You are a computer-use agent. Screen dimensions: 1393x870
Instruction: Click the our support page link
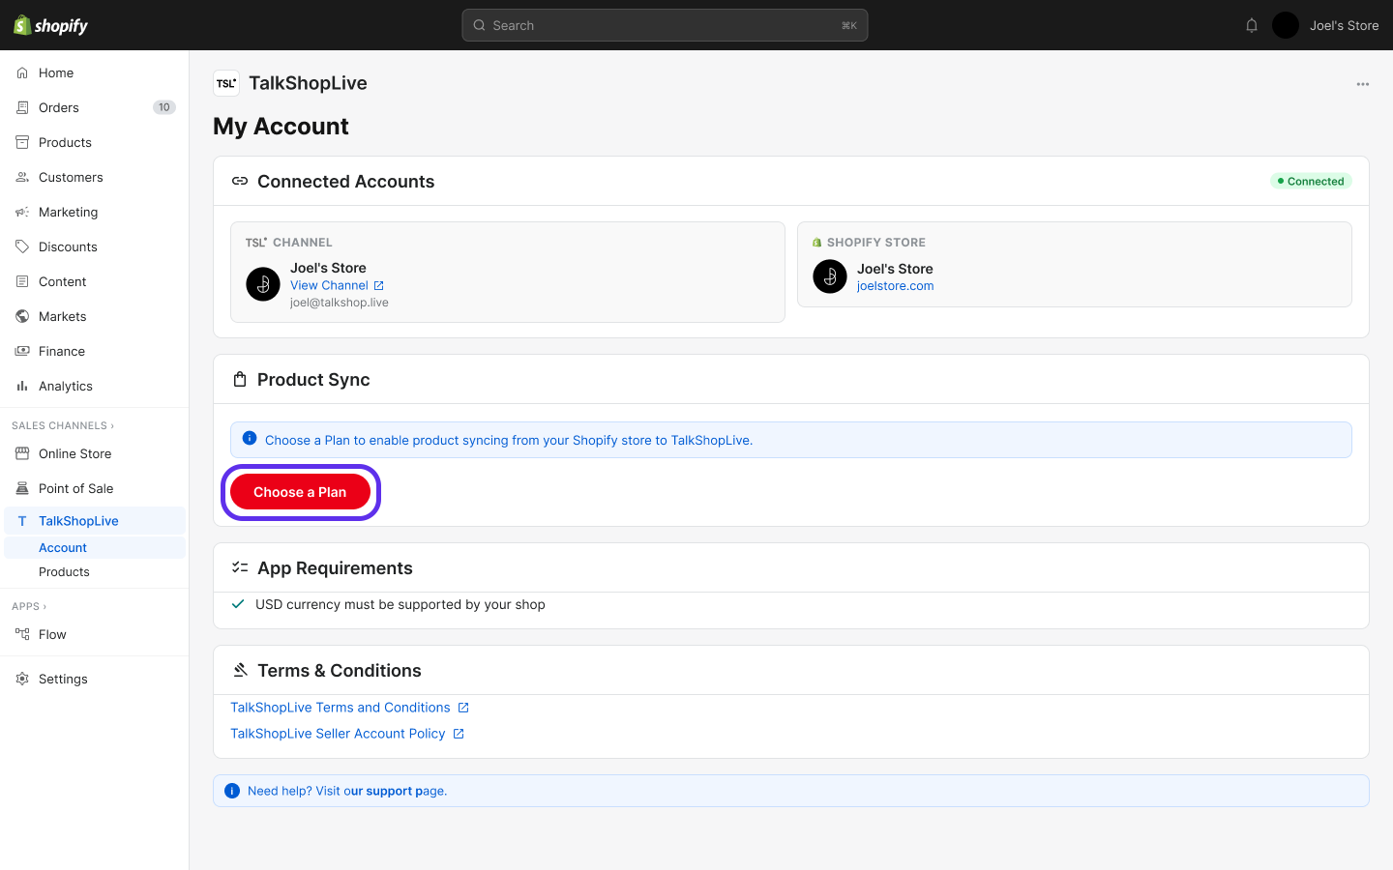point(395,791)
